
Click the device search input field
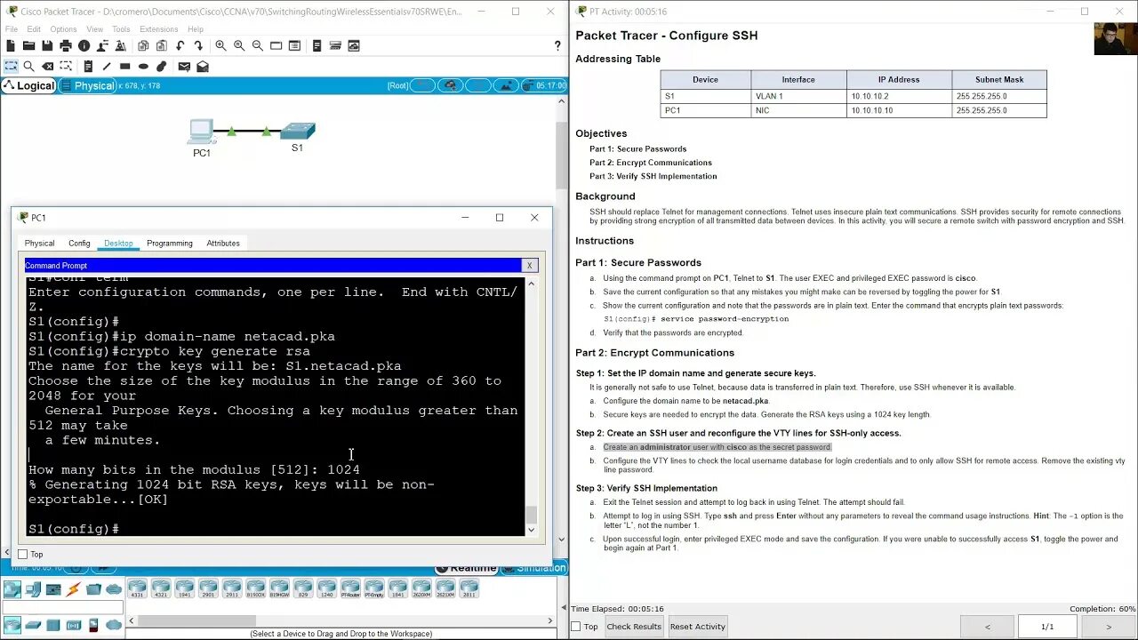(62, 608)
